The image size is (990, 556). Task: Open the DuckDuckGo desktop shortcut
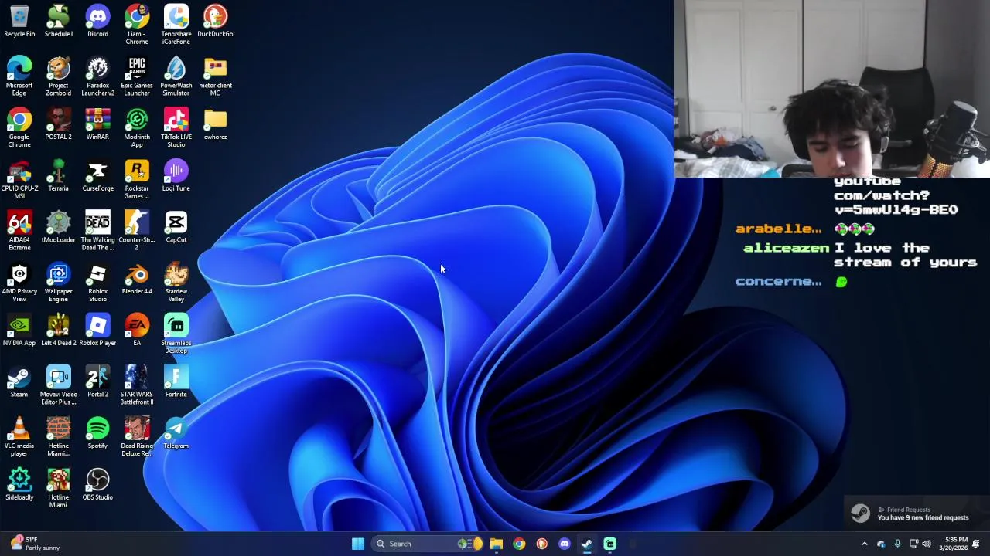[x=215, y=22]
